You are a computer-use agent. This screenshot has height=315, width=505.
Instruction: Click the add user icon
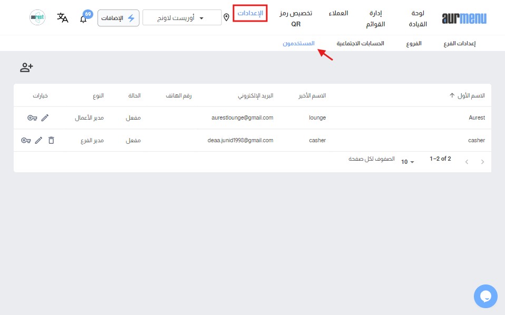[26, 67]
